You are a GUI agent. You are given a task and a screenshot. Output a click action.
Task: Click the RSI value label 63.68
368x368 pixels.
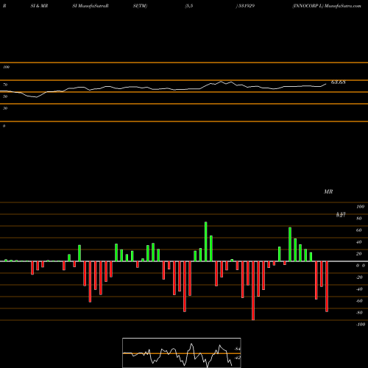click(339, 82)
